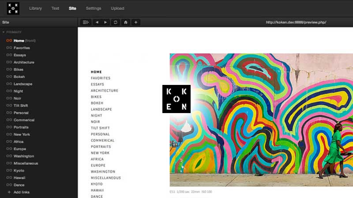
Task: Open ARCHITECTURE link in the preview menu
Action: point(105,91)
